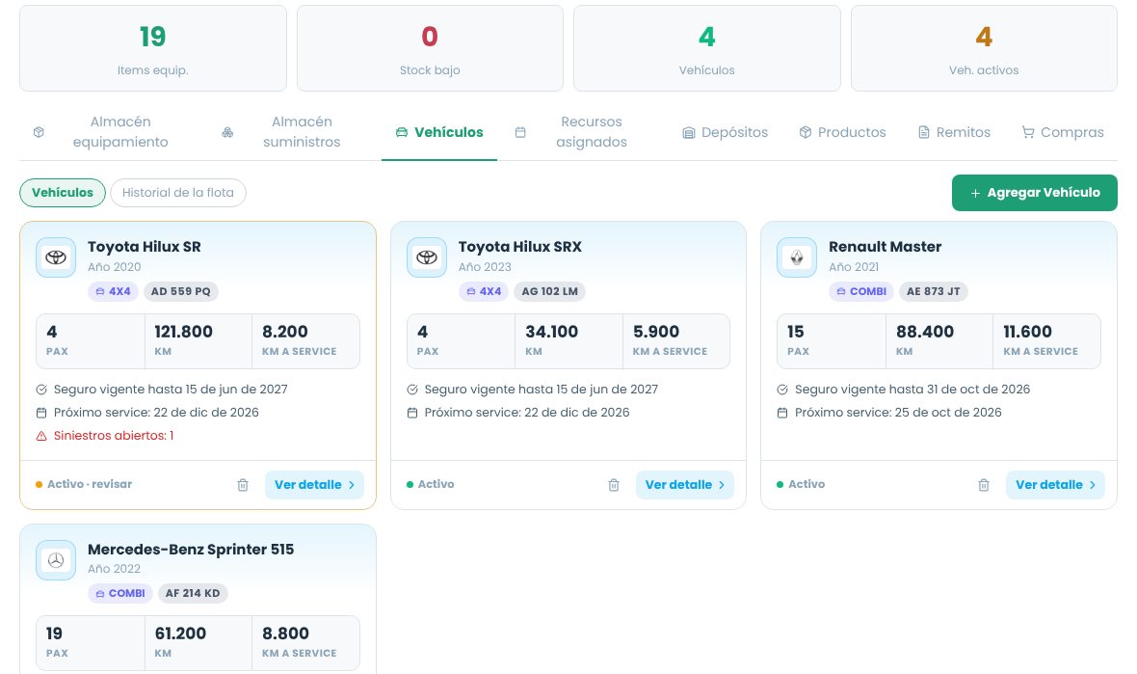This screenshot has width=1137, height=674.
Task: Open the Productos tab
Action: [842, 132]
